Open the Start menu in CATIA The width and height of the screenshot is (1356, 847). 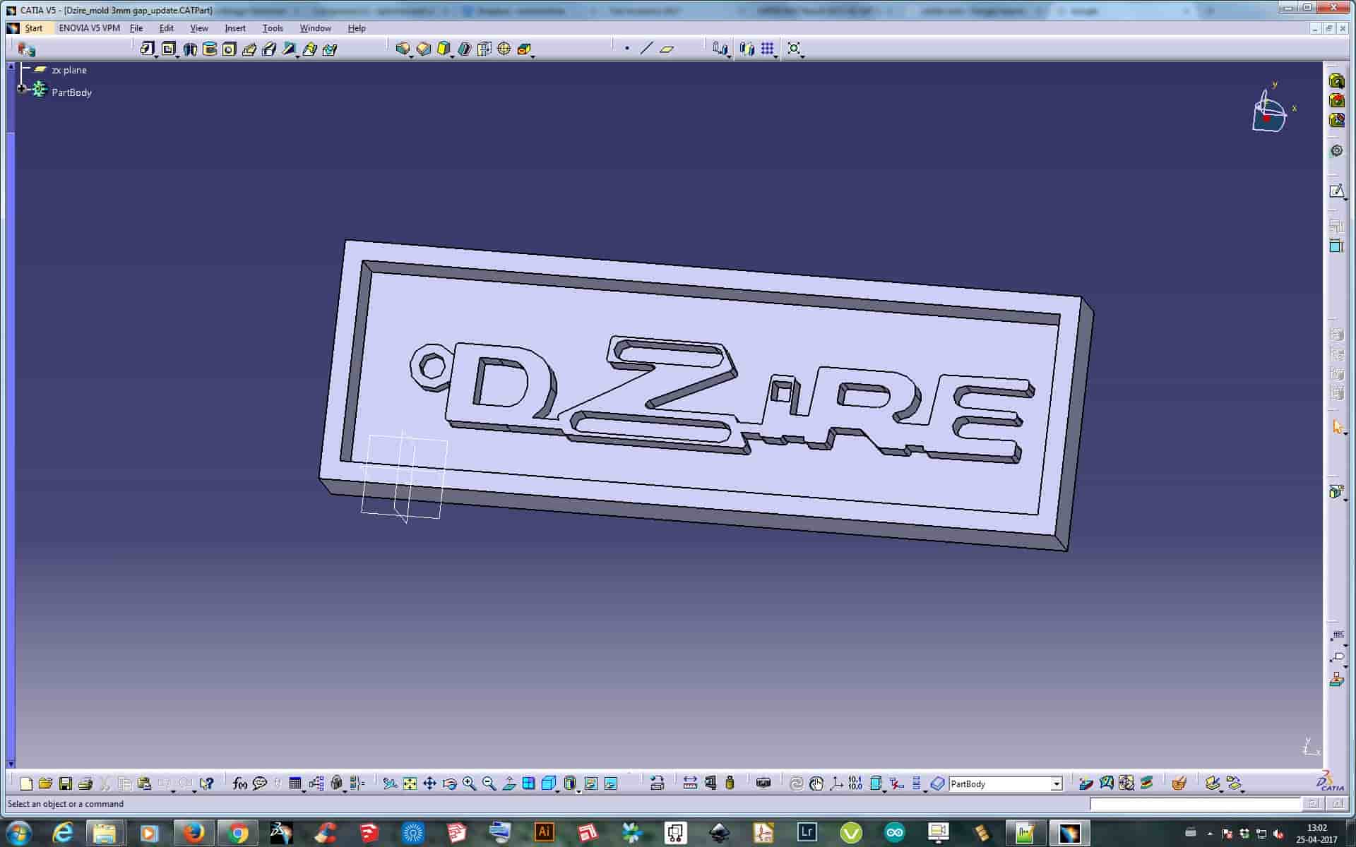coord(33,28)
